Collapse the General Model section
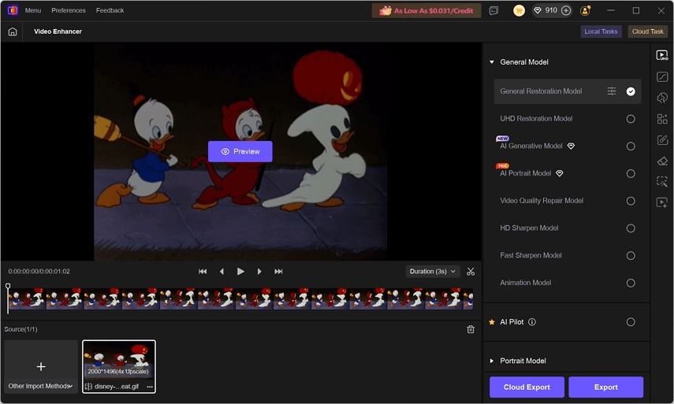 492,62
